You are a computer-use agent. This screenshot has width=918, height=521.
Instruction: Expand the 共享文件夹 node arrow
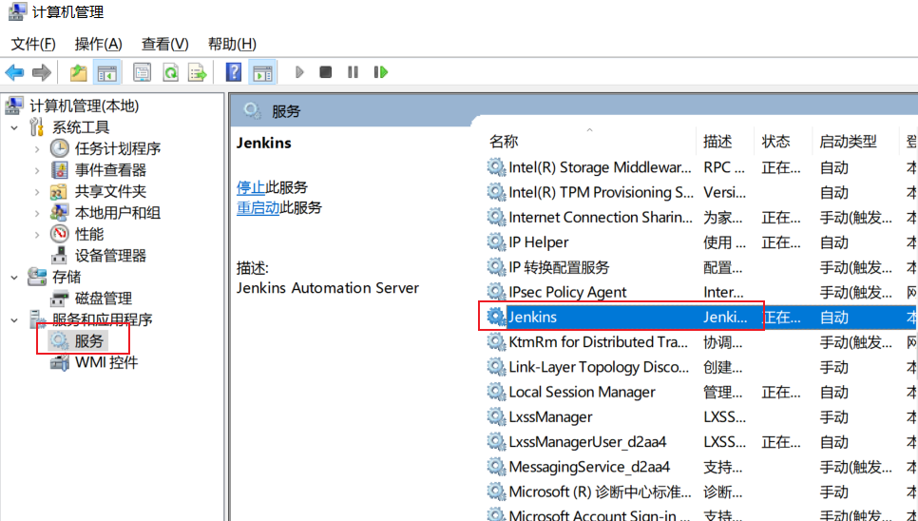(x=37, y=192)
